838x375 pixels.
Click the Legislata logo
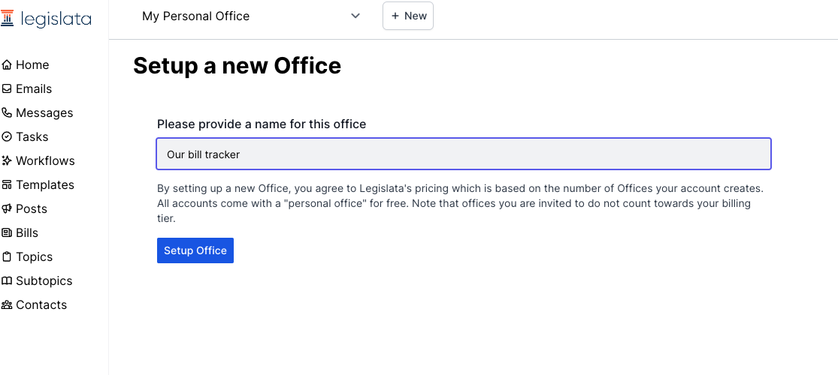pos(47,18)
